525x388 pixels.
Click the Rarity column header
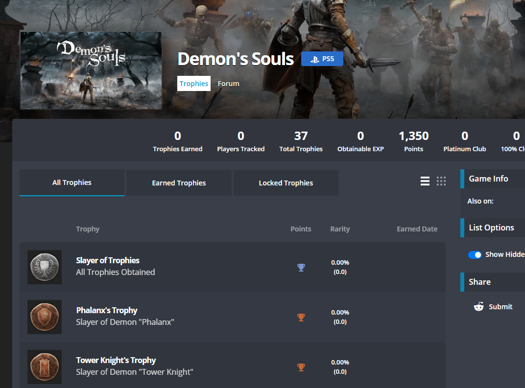pyautogui.click(x=340, y=229)
